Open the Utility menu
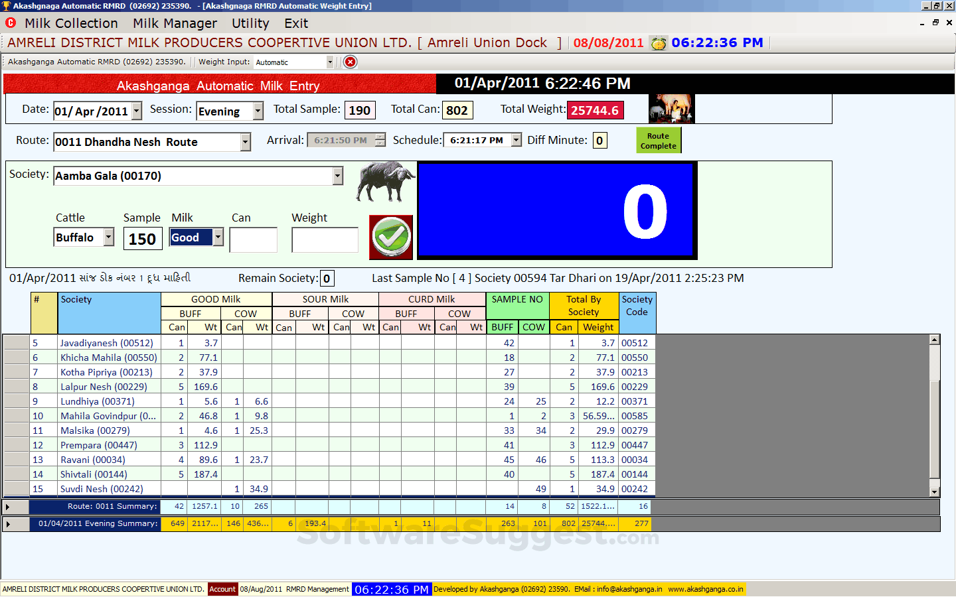 250,23
